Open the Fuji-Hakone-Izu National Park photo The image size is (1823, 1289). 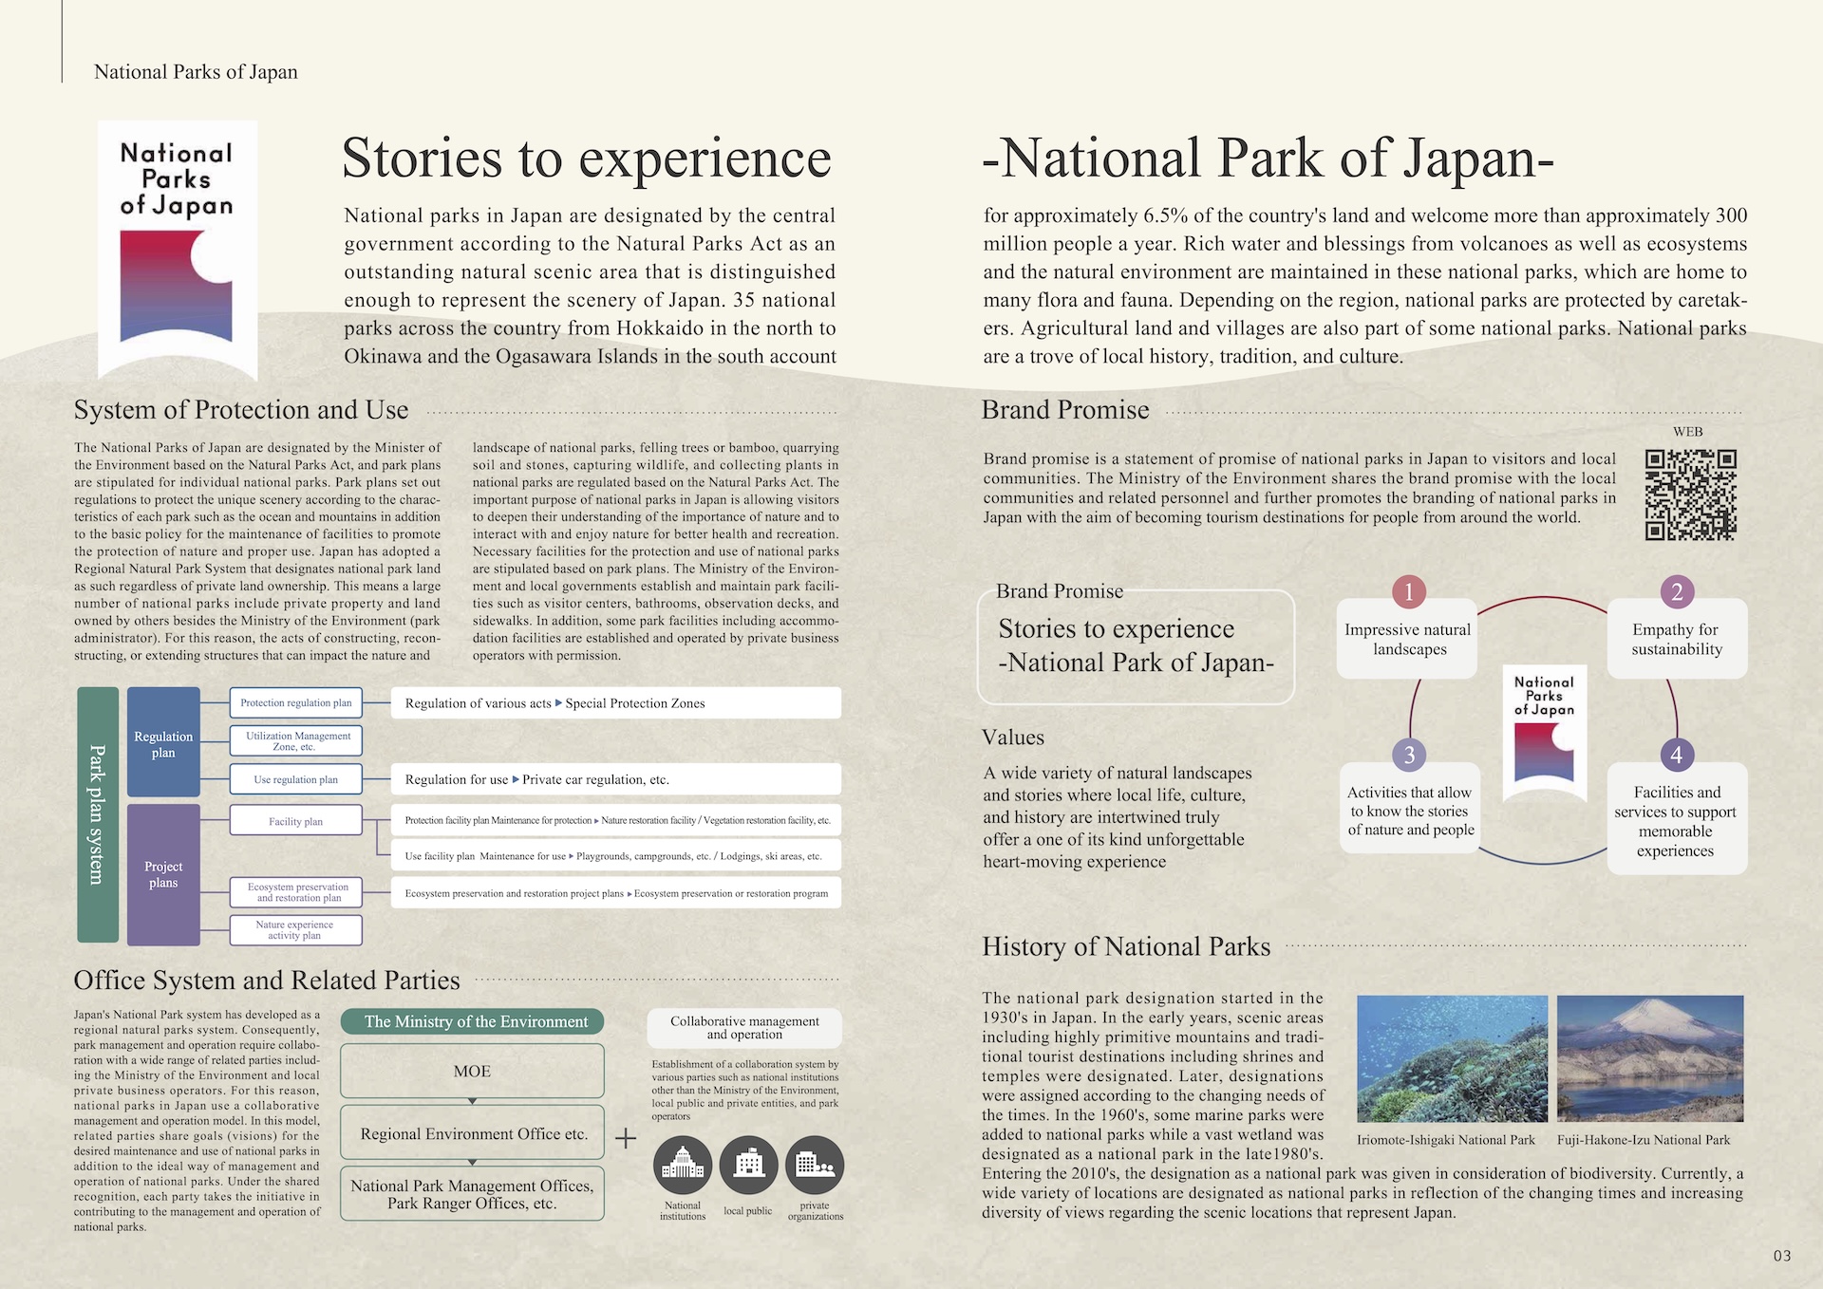tap(1650, 1058)
